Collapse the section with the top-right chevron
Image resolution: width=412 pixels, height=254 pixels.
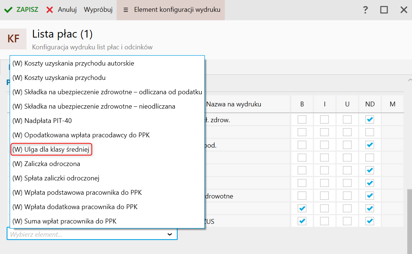tap(409, 80)
